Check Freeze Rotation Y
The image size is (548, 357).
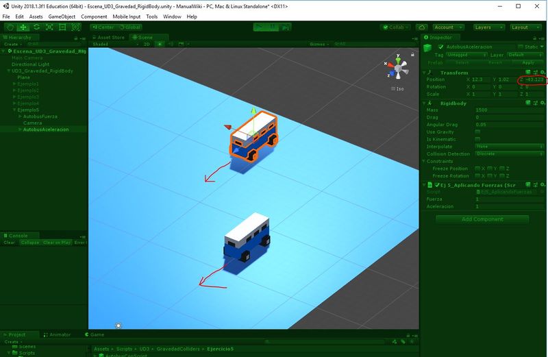click(x=490, y=176)
